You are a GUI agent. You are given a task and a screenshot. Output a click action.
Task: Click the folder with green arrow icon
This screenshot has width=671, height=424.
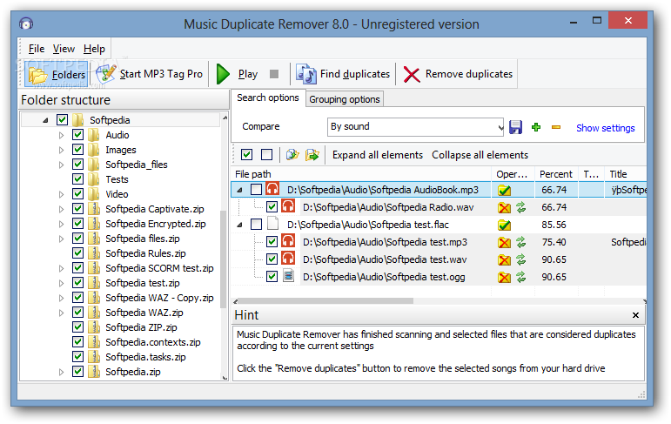(x=312, y=155)
